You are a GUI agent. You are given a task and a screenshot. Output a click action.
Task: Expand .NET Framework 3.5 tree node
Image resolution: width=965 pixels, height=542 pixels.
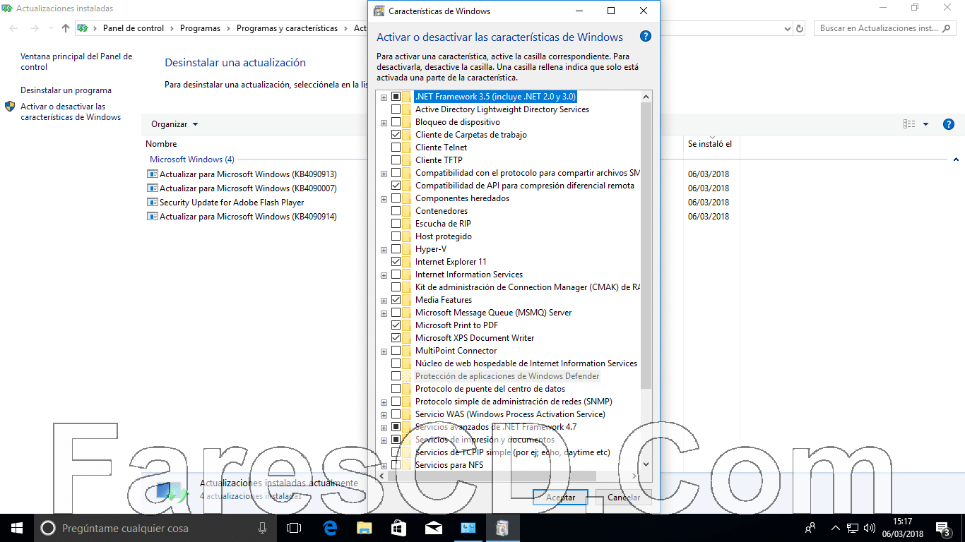(x=384, y=97)
